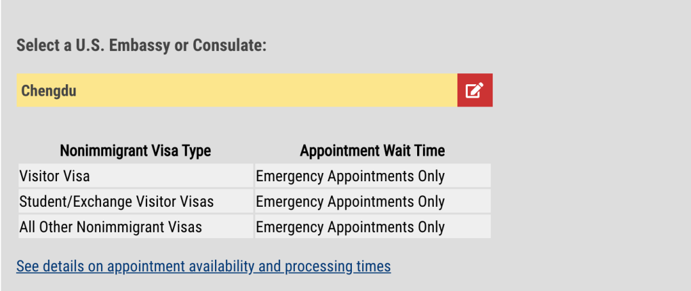The image size is (691, 291).
Task: Click the wait time beside Visitor Visa
Action: (350, 176)
